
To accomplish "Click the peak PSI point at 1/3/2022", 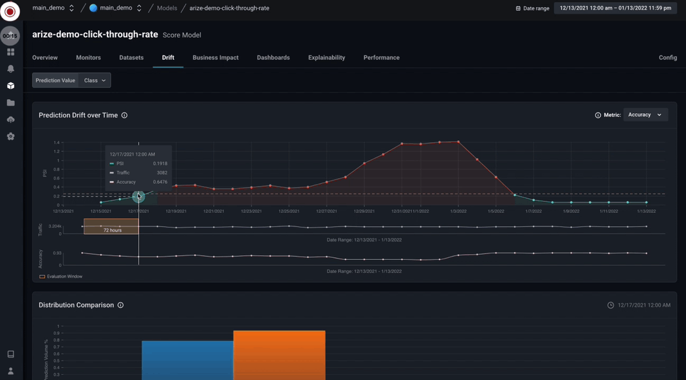I will (458, 141).
